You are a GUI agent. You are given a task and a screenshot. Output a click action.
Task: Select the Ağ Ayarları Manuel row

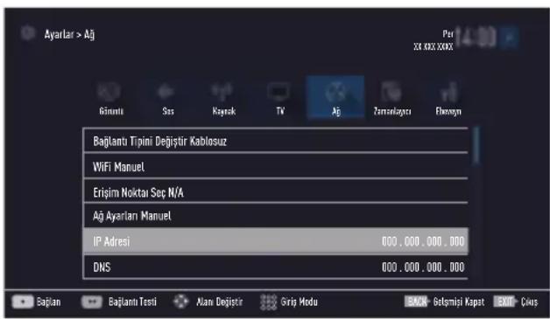point(276,216)
